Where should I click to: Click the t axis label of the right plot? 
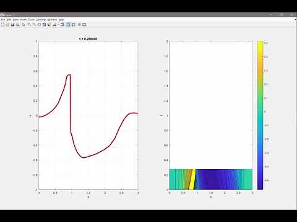161,115
